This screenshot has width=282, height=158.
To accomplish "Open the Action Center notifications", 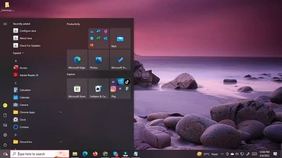I will [275, 154].
